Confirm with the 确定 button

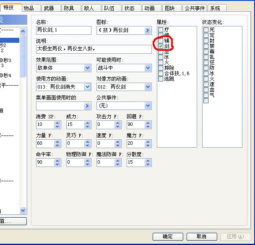click(168, 237)
